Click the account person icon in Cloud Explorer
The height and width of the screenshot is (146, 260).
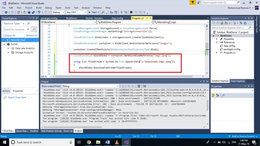pos(28,24)
